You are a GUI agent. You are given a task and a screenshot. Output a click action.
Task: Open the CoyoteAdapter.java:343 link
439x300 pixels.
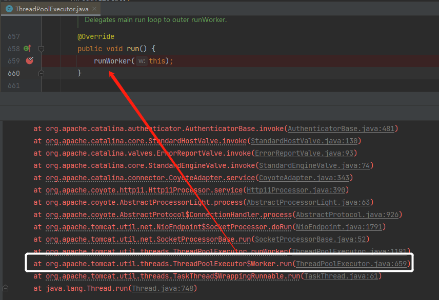pos(302,178)
